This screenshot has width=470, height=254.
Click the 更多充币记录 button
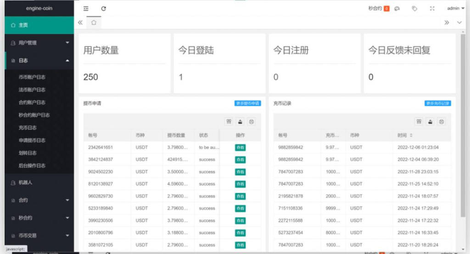pyautogui.click(x=437, y=103)
